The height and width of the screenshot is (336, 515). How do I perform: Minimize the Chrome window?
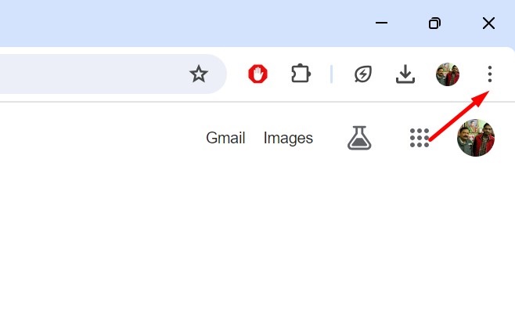(x=382, y=23)
